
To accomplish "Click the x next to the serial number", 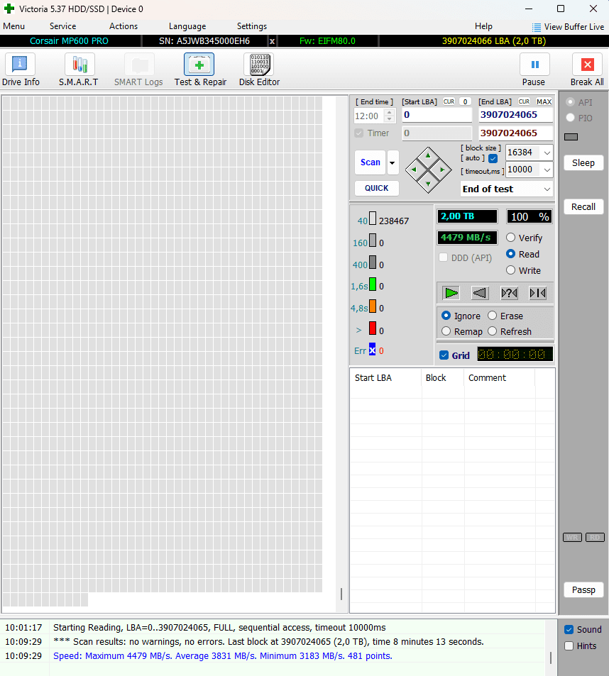I will 272,41.
